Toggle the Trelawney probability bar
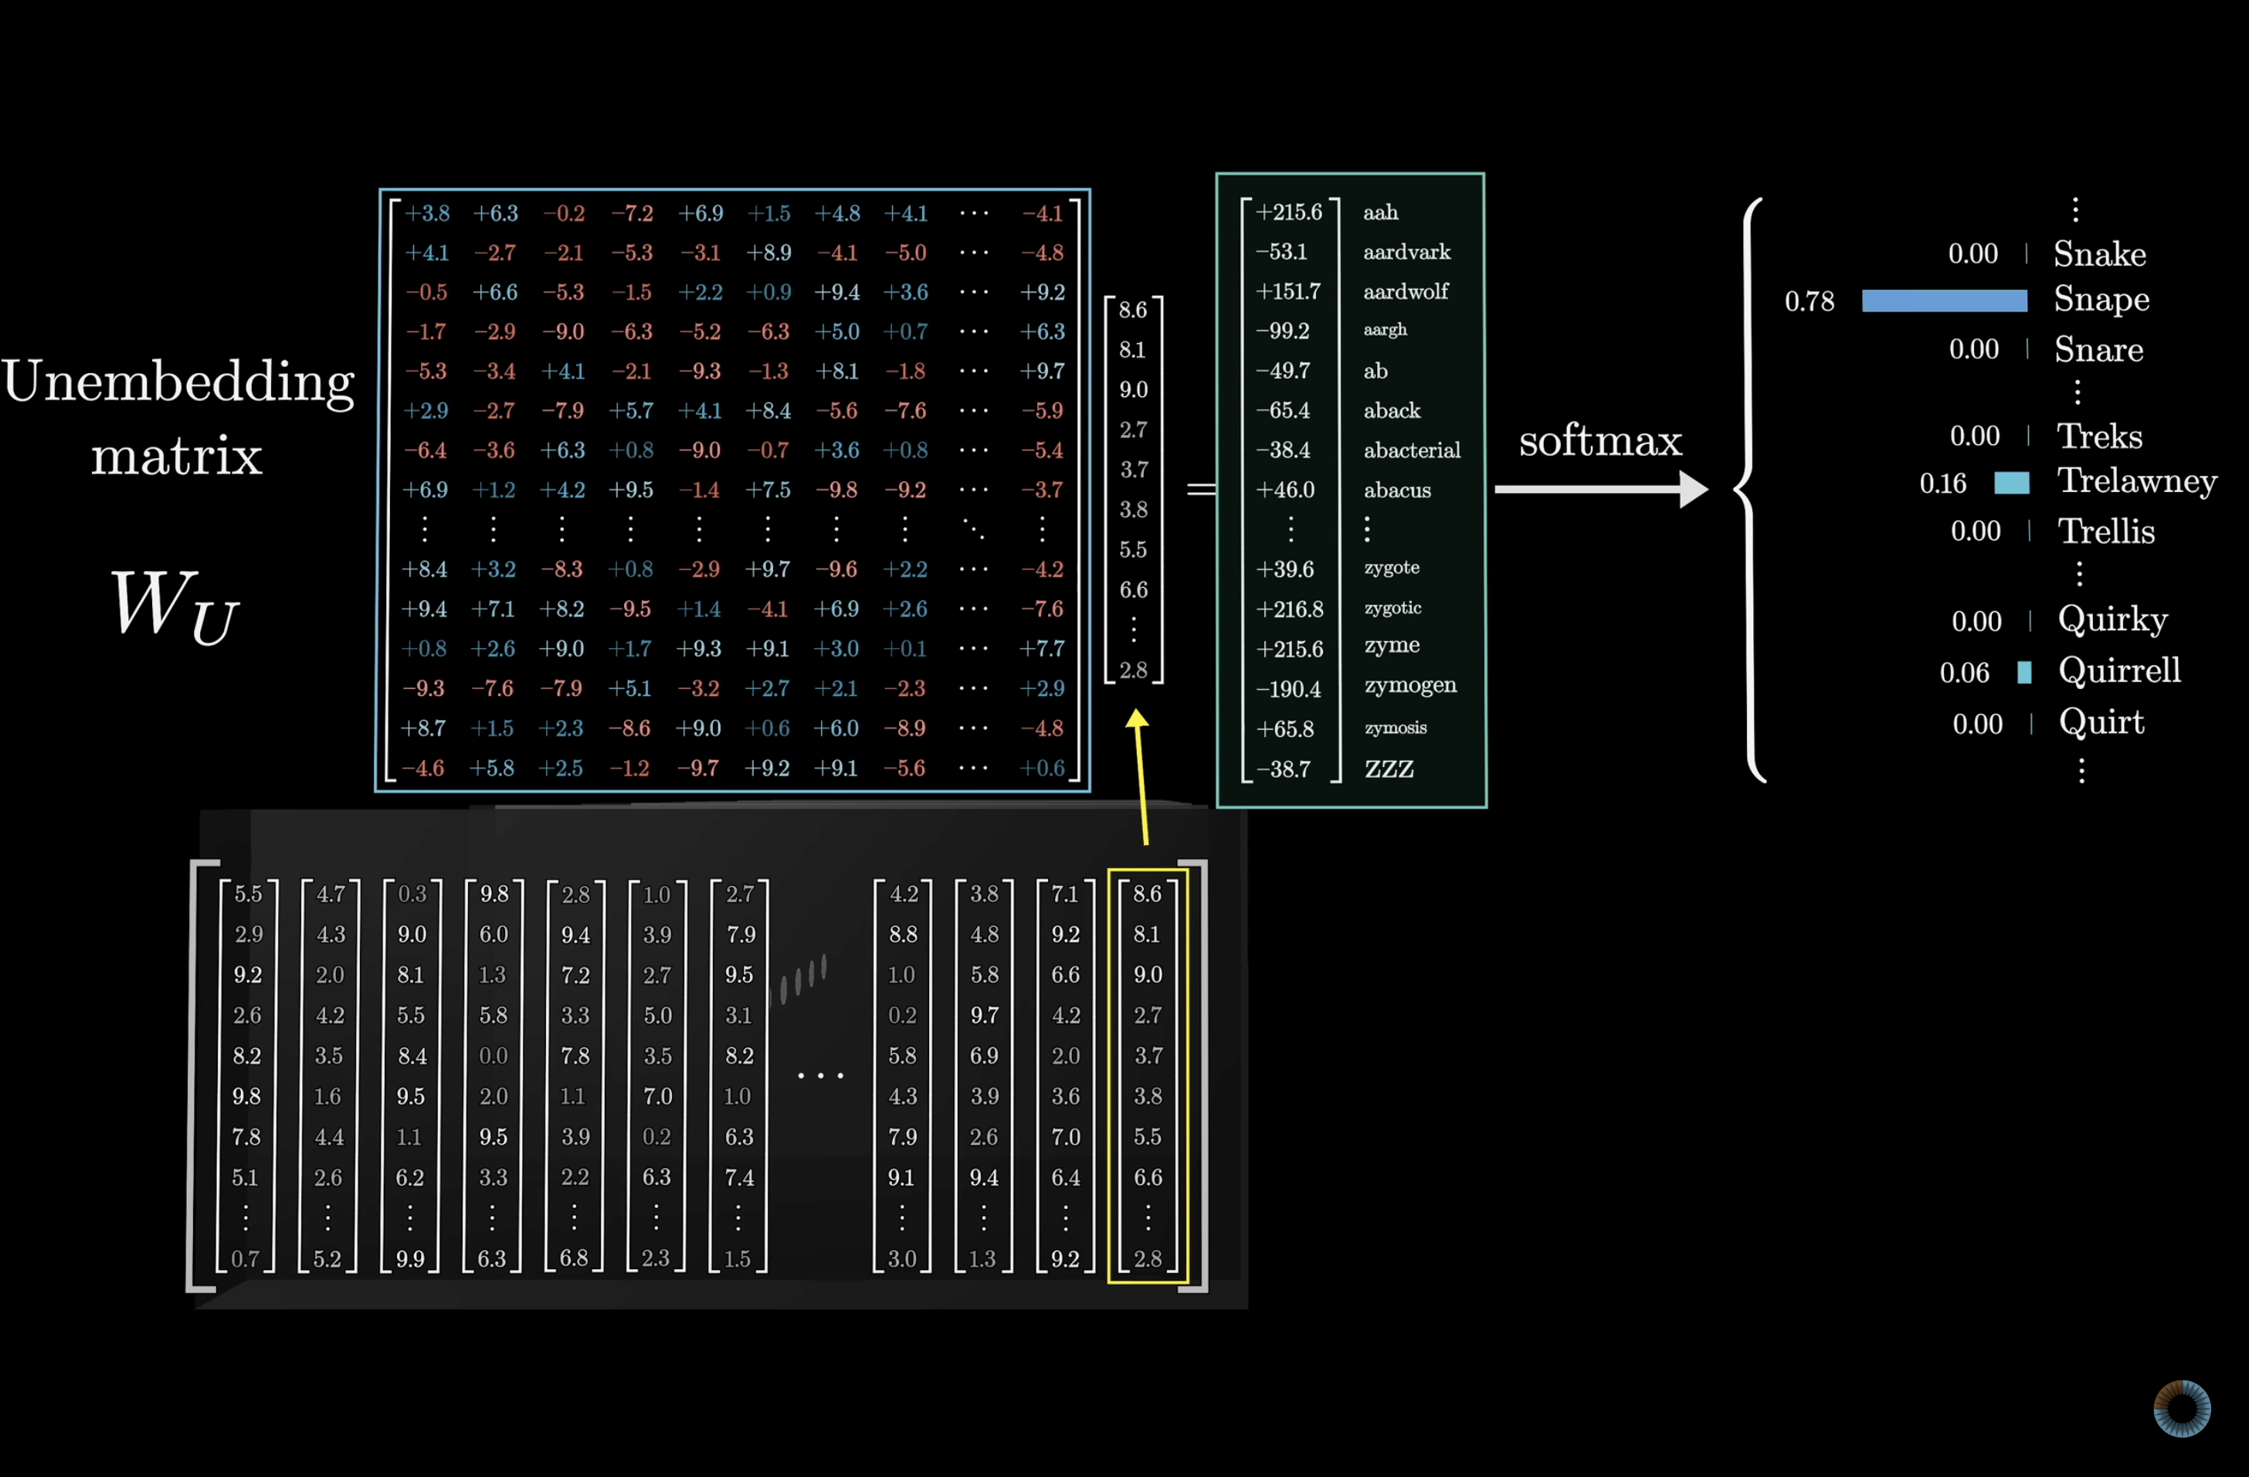The width and height of the screenshot is (2249, 1477). tap(2011, 482)
